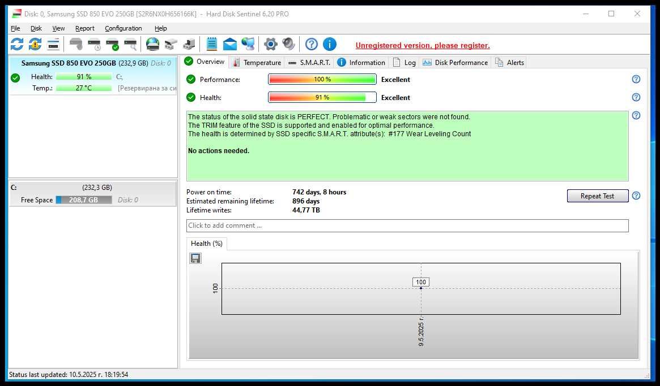Open the Help menu
Screen dimensions: 660x386
tap(161, 28)
